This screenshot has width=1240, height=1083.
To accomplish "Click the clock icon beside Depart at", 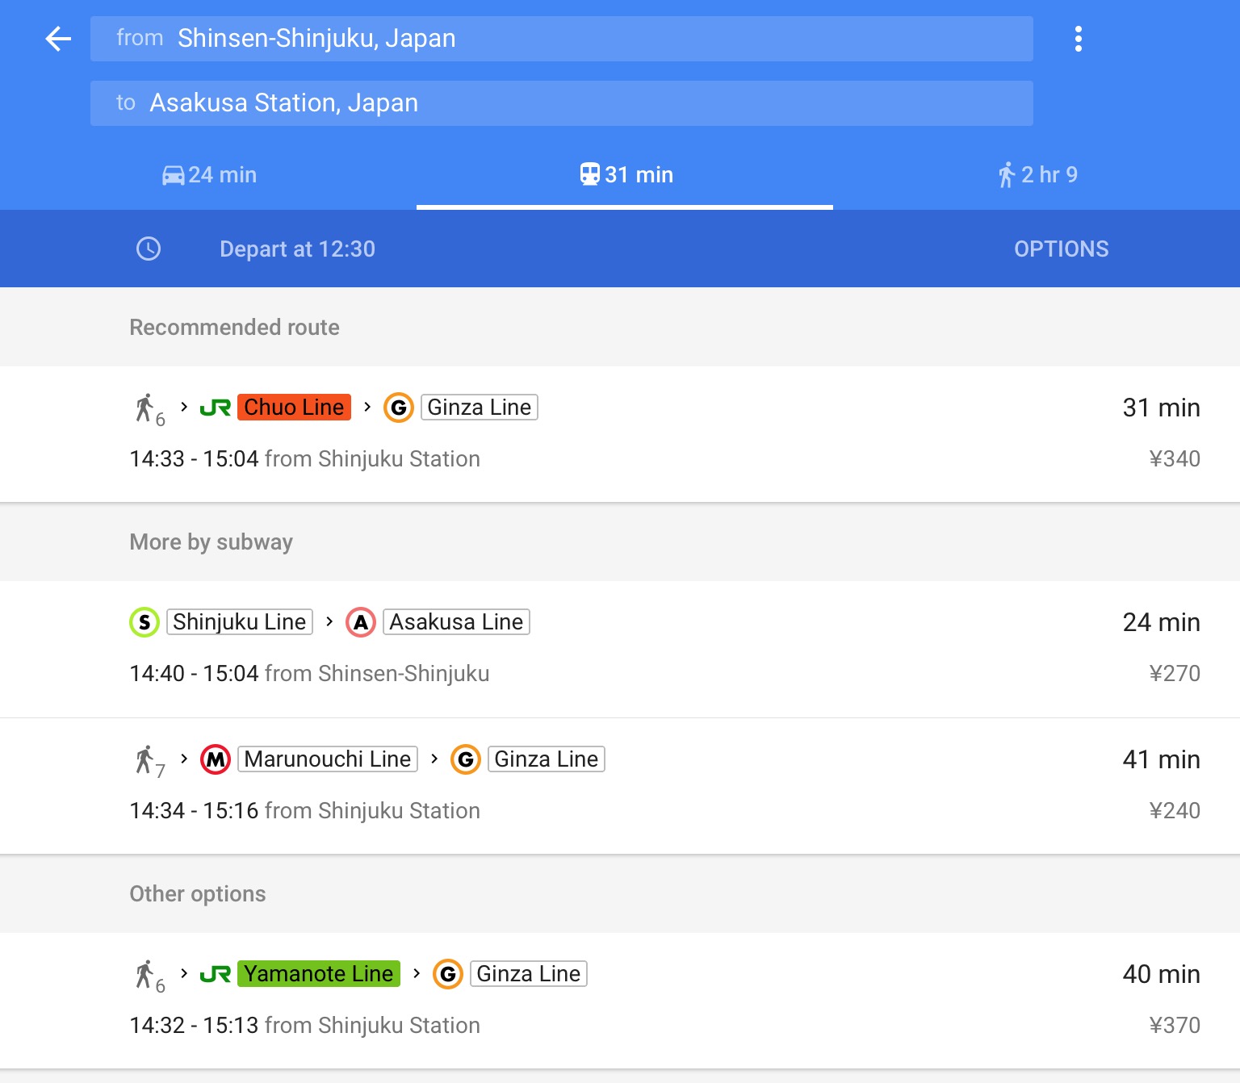I will [x=149, y=249].
